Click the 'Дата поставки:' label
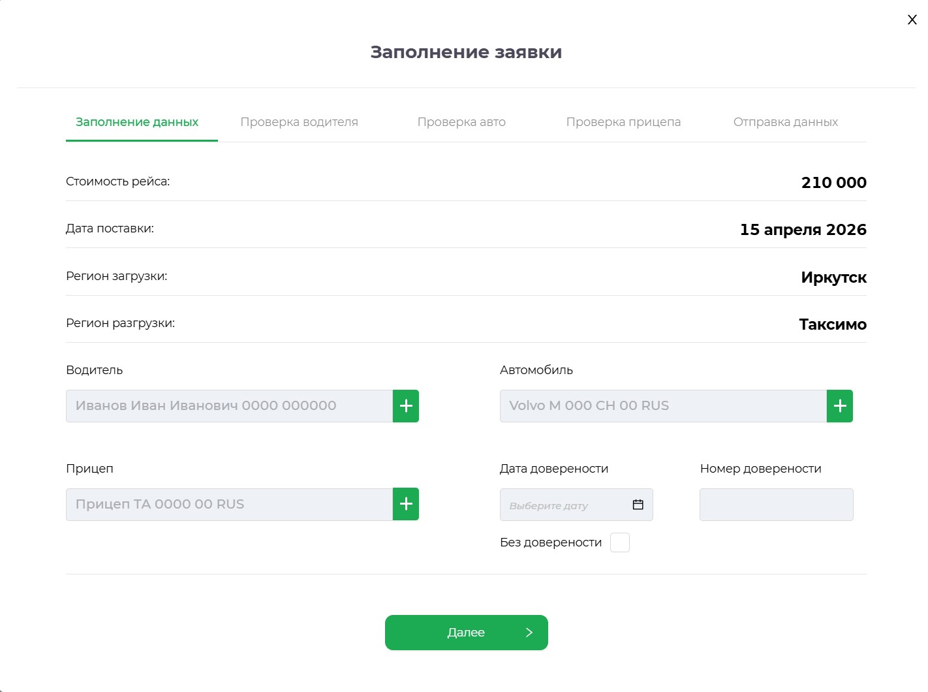Screen dimensions: 928x692 point(110,228)
